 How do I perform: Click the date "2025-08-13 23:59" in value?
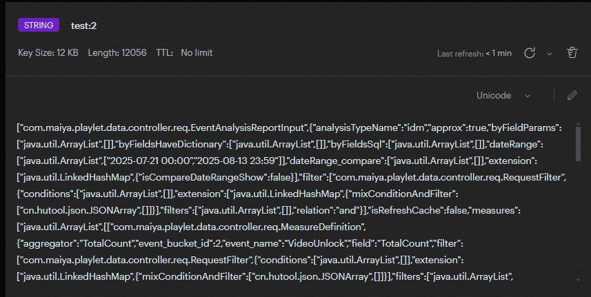coord(237,161)
